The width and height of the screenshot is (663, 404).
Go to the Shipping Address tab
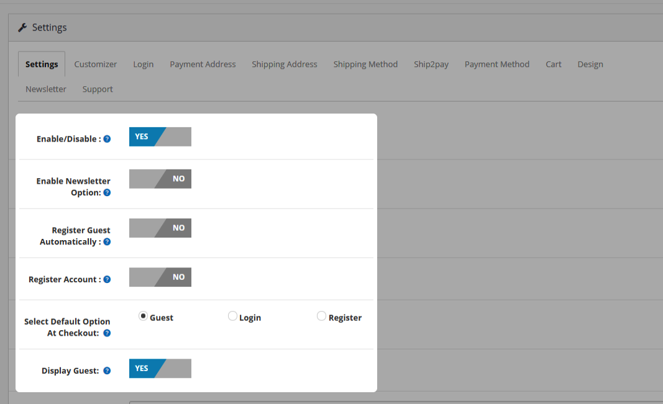pos(285,65)
